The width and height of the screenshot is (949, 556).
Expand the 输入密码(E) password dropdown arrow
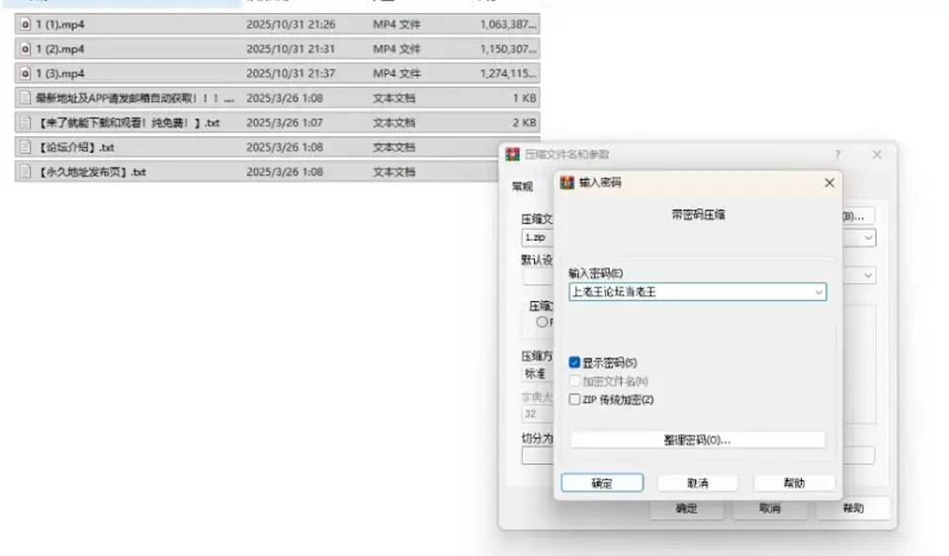tap(819, 292)
